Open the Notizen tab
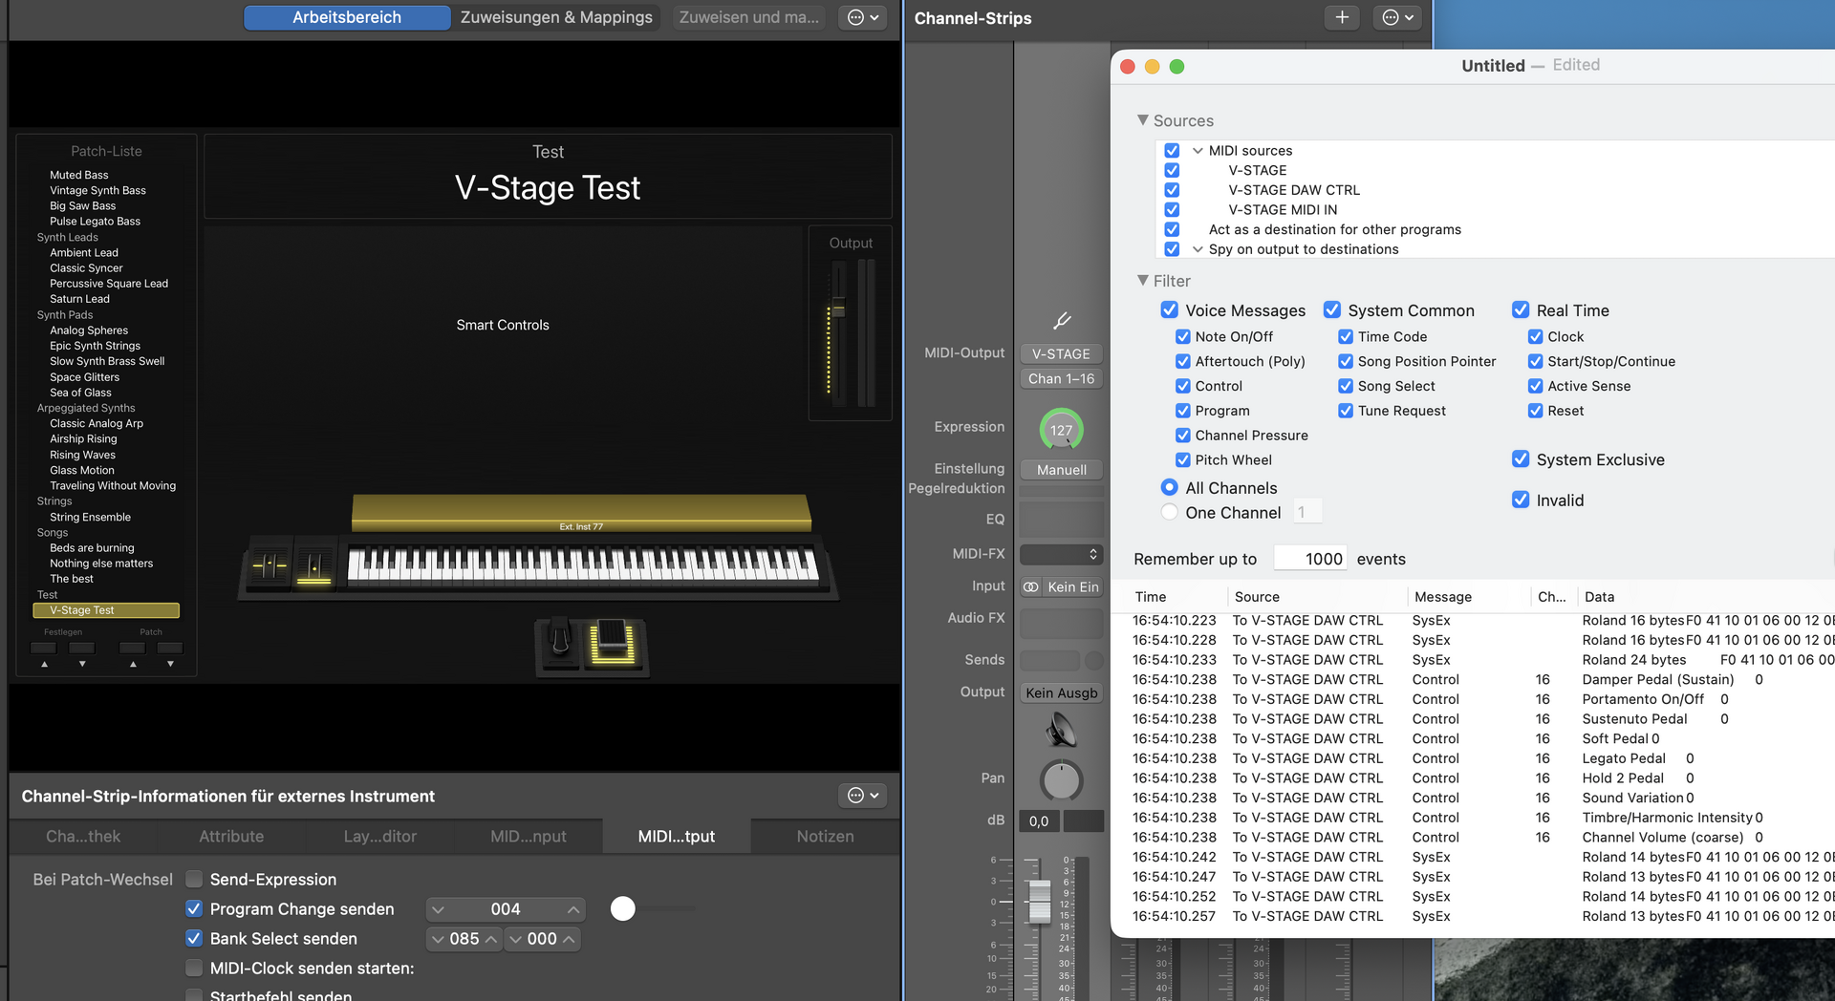 click(x=825, y=837)
